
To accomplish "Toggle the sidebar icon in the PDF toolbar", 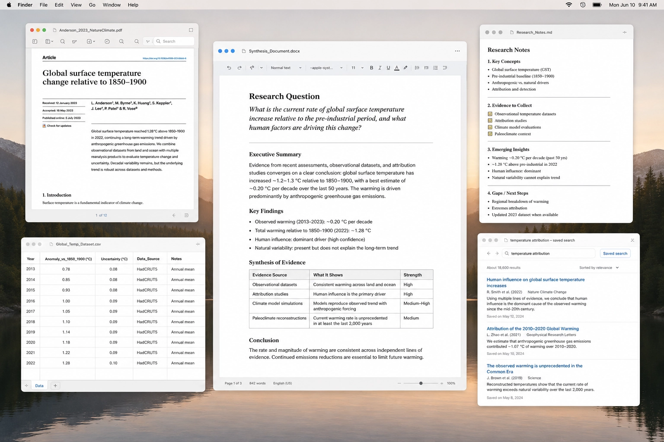I will coord(35,41).
